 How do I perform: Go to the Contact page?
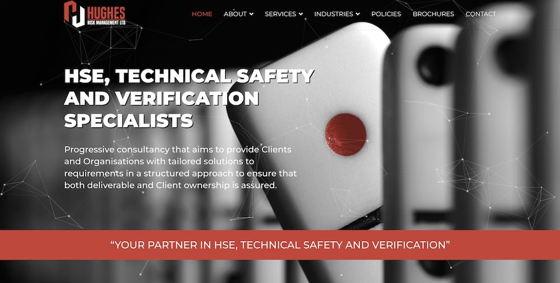pyautogui.click(x=480, y=14)
